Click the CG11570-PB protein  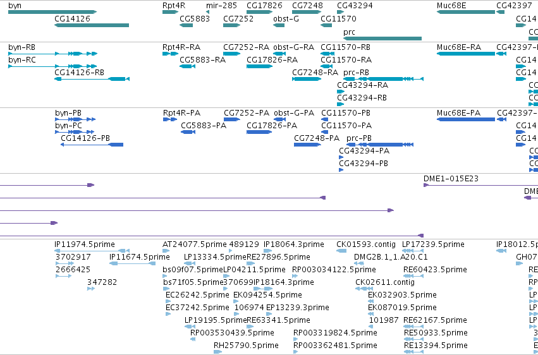pos(325,119)
